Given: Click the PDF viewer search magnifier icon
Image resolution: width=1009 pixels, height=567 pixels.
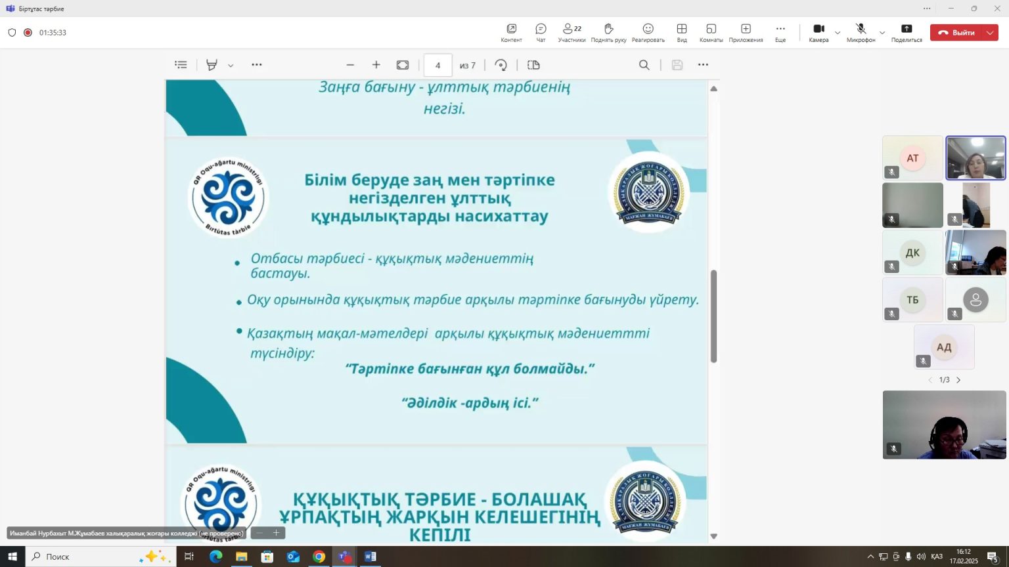Looking at the screenshot, I should point(644,65).
